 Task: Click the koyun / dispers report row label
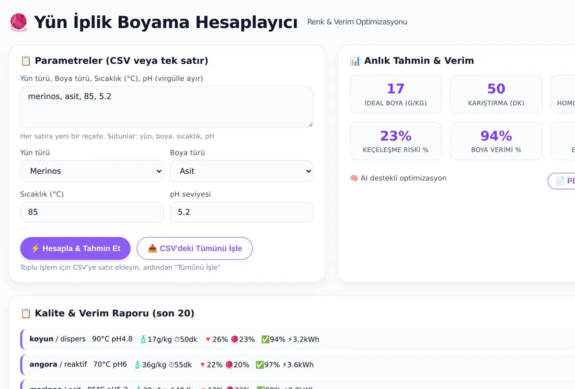pos(57,339)
